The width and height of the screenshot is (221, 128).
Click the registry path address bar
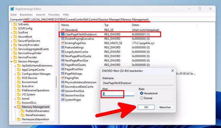pyautogui.click(x=112, y=20)
